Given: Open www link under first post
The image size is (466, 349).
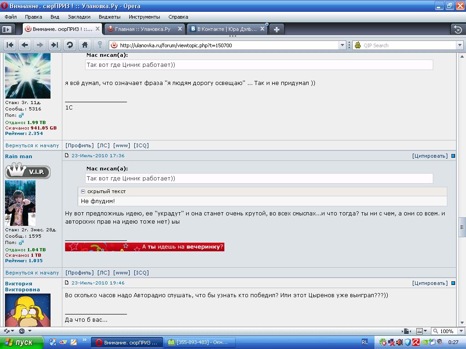Looking at the screenshot, I should [122, 145].
